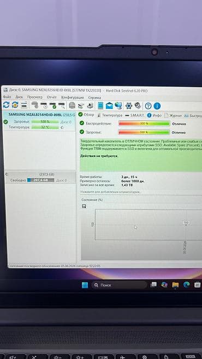Click the Примерно осталось value более 1000 дн.
Viewport: 202px width, 359px height.
[x=133, y=181]
